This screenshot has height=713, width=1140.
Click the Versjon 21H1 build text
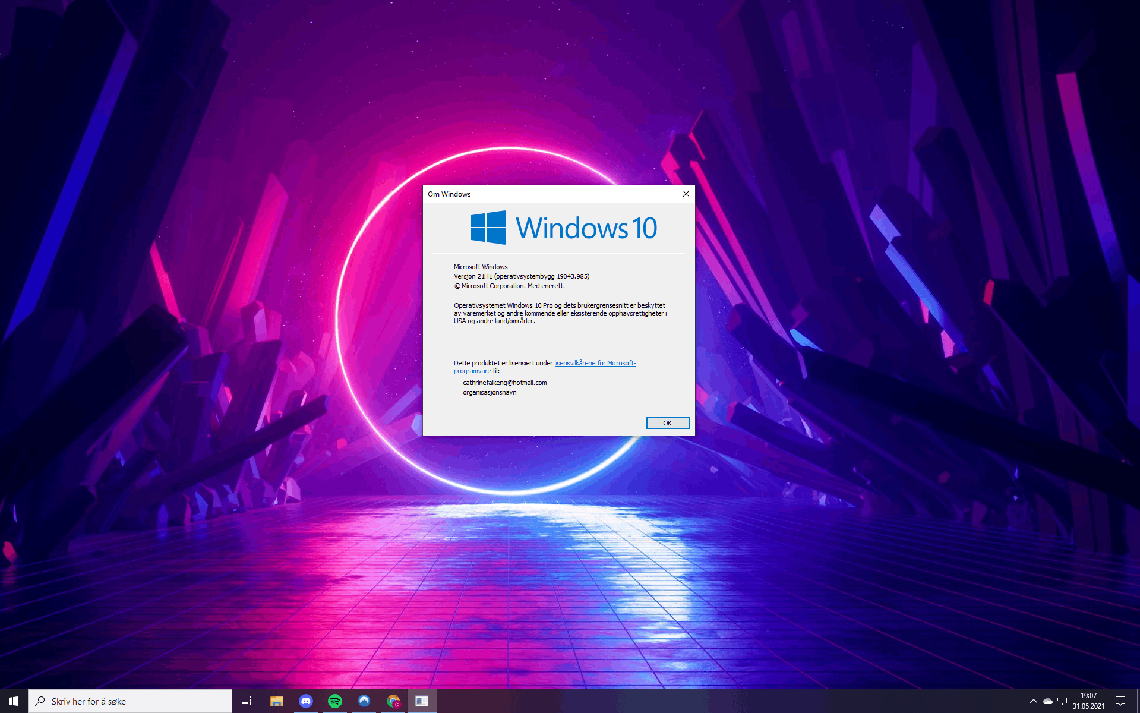pos(522,276)
